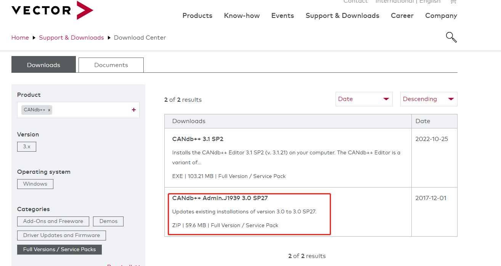Click 'EXE | 103.21 MB' file info
The height and width of the screenshot is (266, 501).
click(x=193, y=176)
